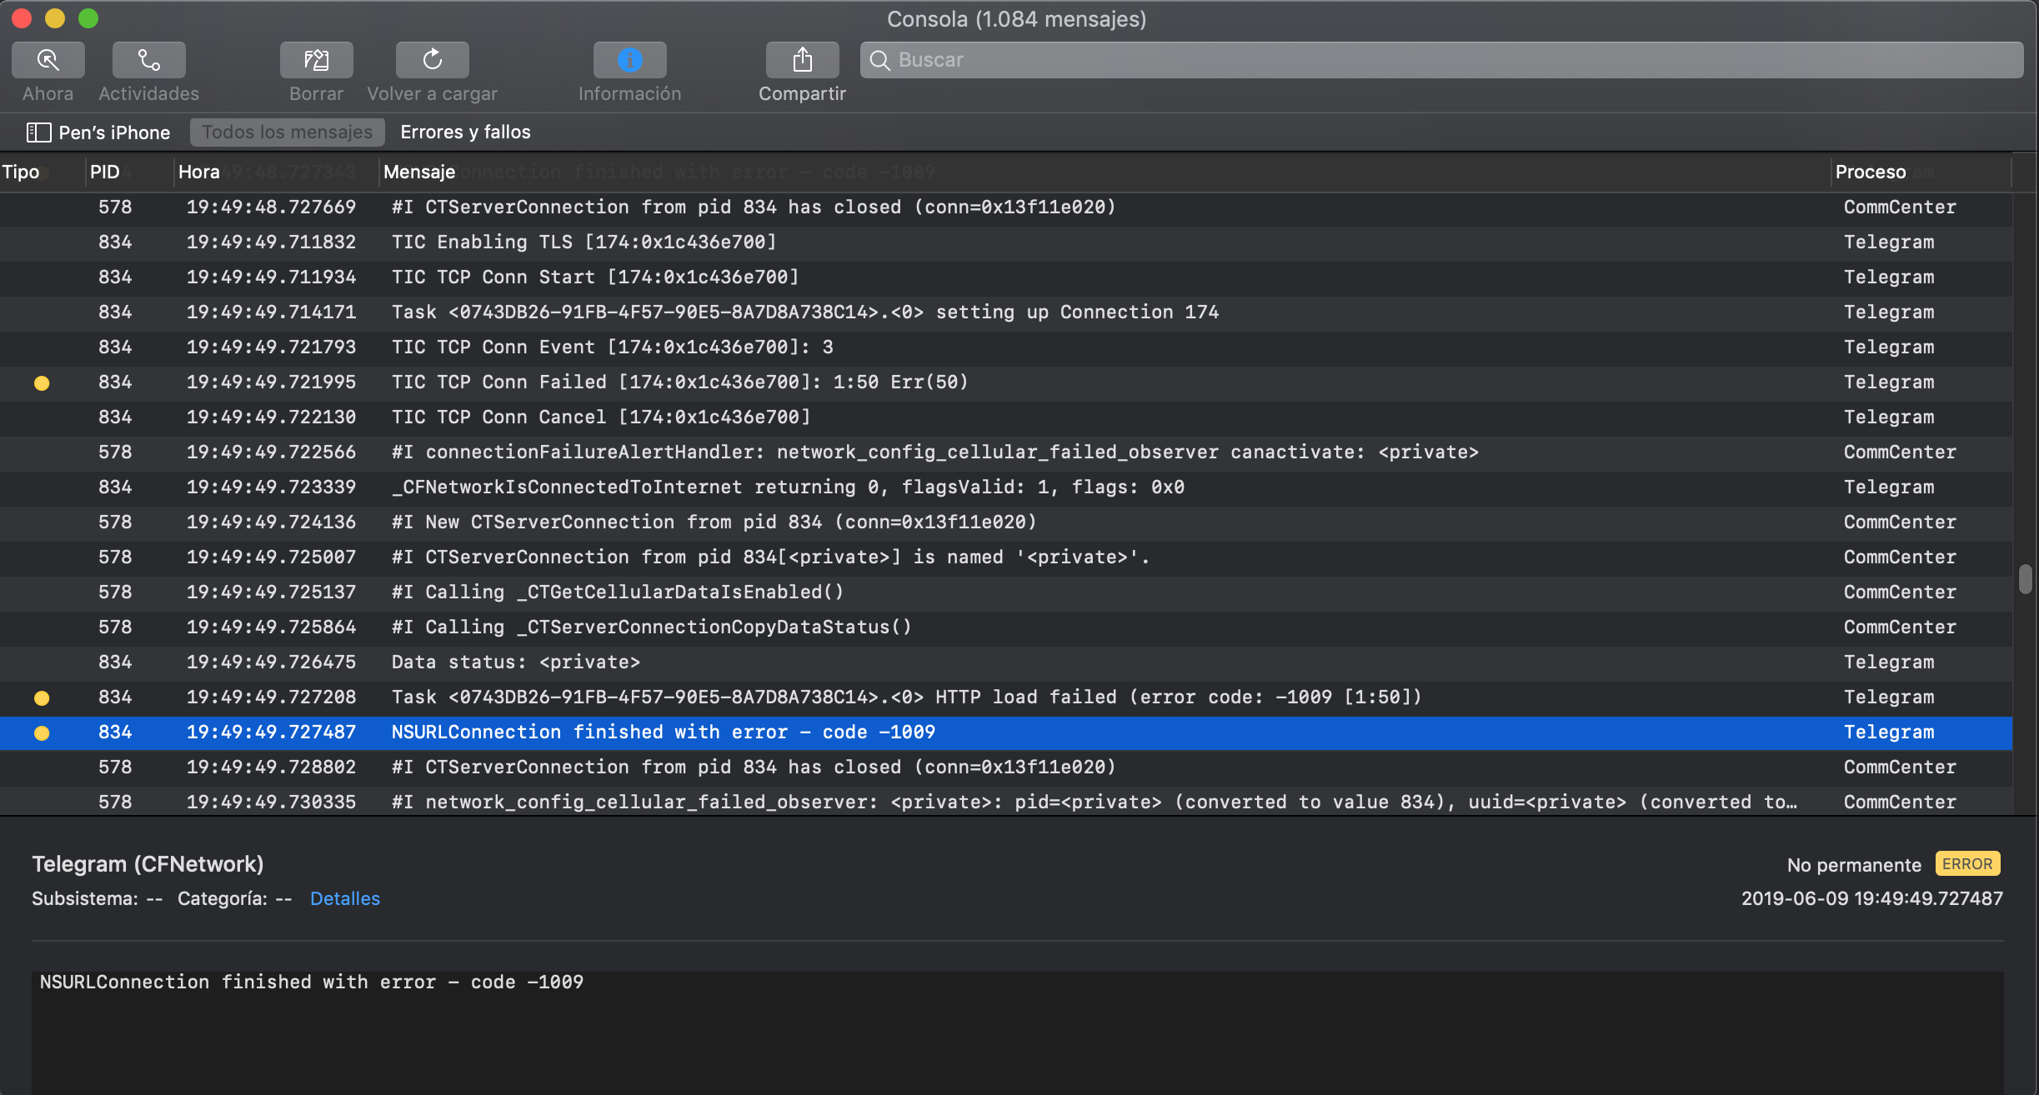Click the Compartir share icon
The height and width of the screenshot is (1095, 2039).
click(802, 60)
